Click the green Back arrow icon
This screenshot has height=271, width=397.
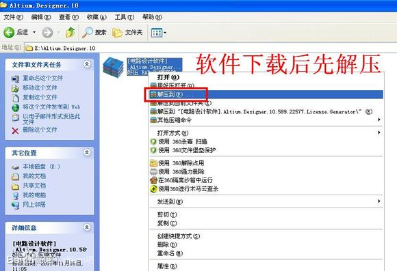point(9,33)
